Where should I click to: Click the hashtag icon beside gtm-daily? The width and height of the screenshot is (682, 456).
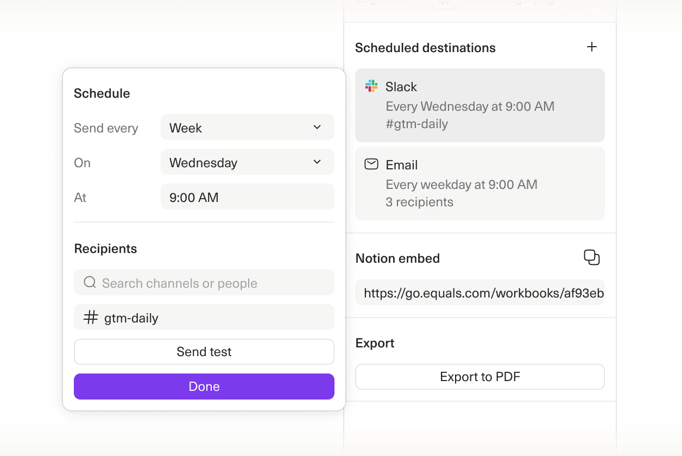pyautogui.click(x=90, y=317)
